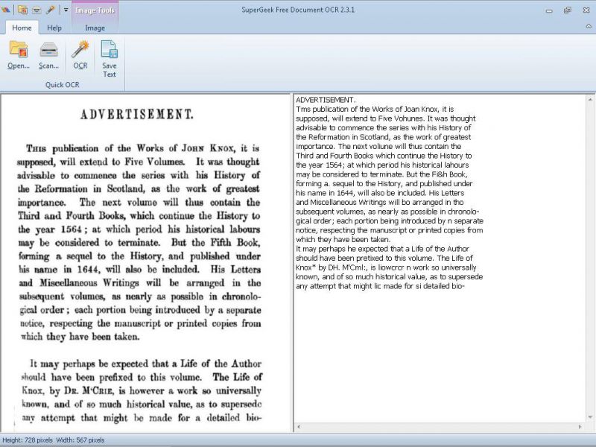The width and height of the screenshot is (596, 447).
Task: Click the scanned page image at the ADVERTISEMENT heading
Action: point(137,114)
